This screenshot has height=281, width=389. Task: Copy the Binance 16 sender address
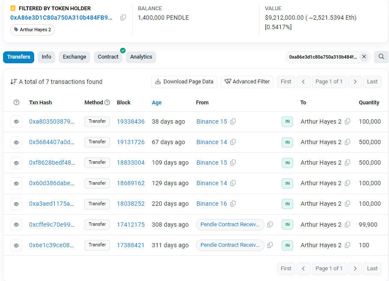pyautogui.click(x=233, y=204)
